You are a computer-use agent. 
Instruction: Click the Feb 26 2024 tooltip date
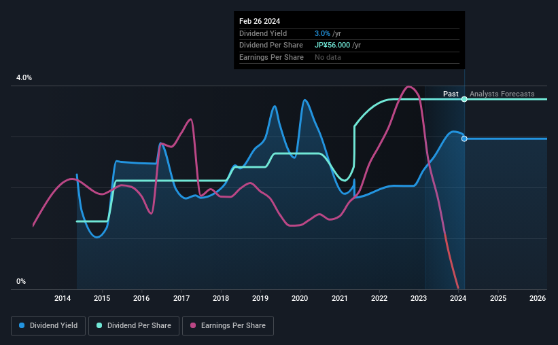(260, 21)
